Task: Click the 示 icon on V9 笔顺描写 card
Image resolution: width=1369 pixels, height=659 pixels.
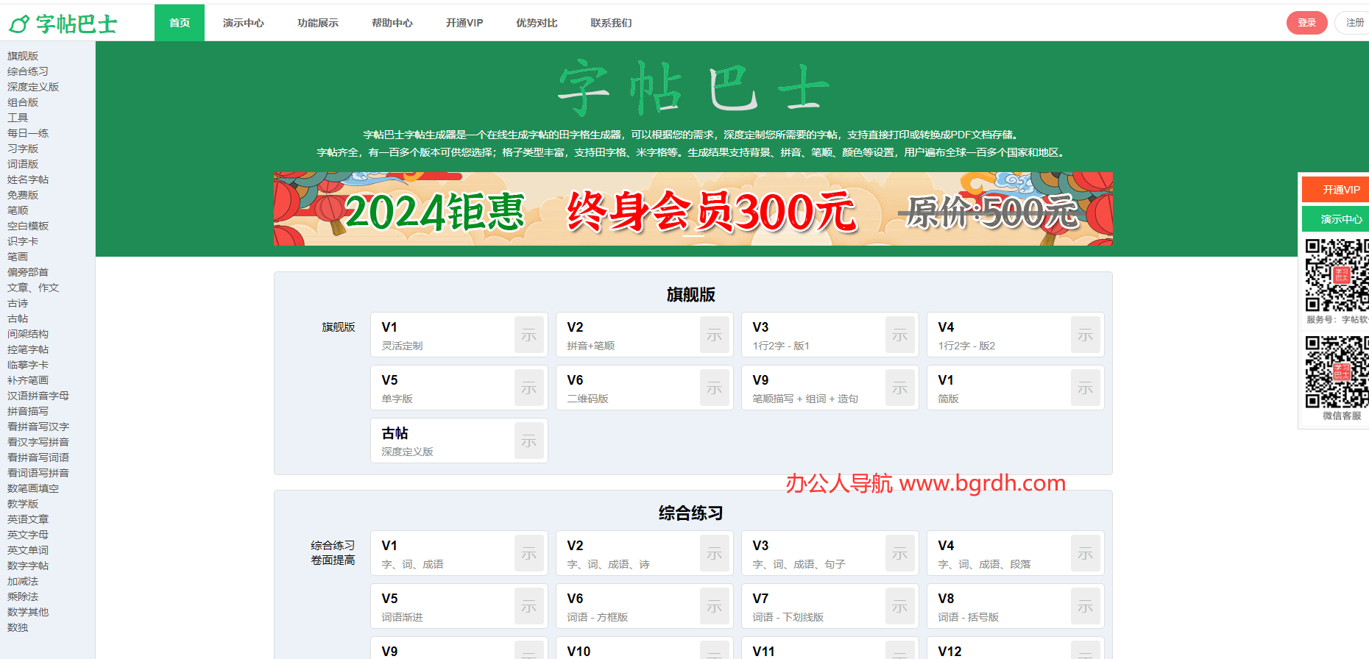Action: point(899,388)
